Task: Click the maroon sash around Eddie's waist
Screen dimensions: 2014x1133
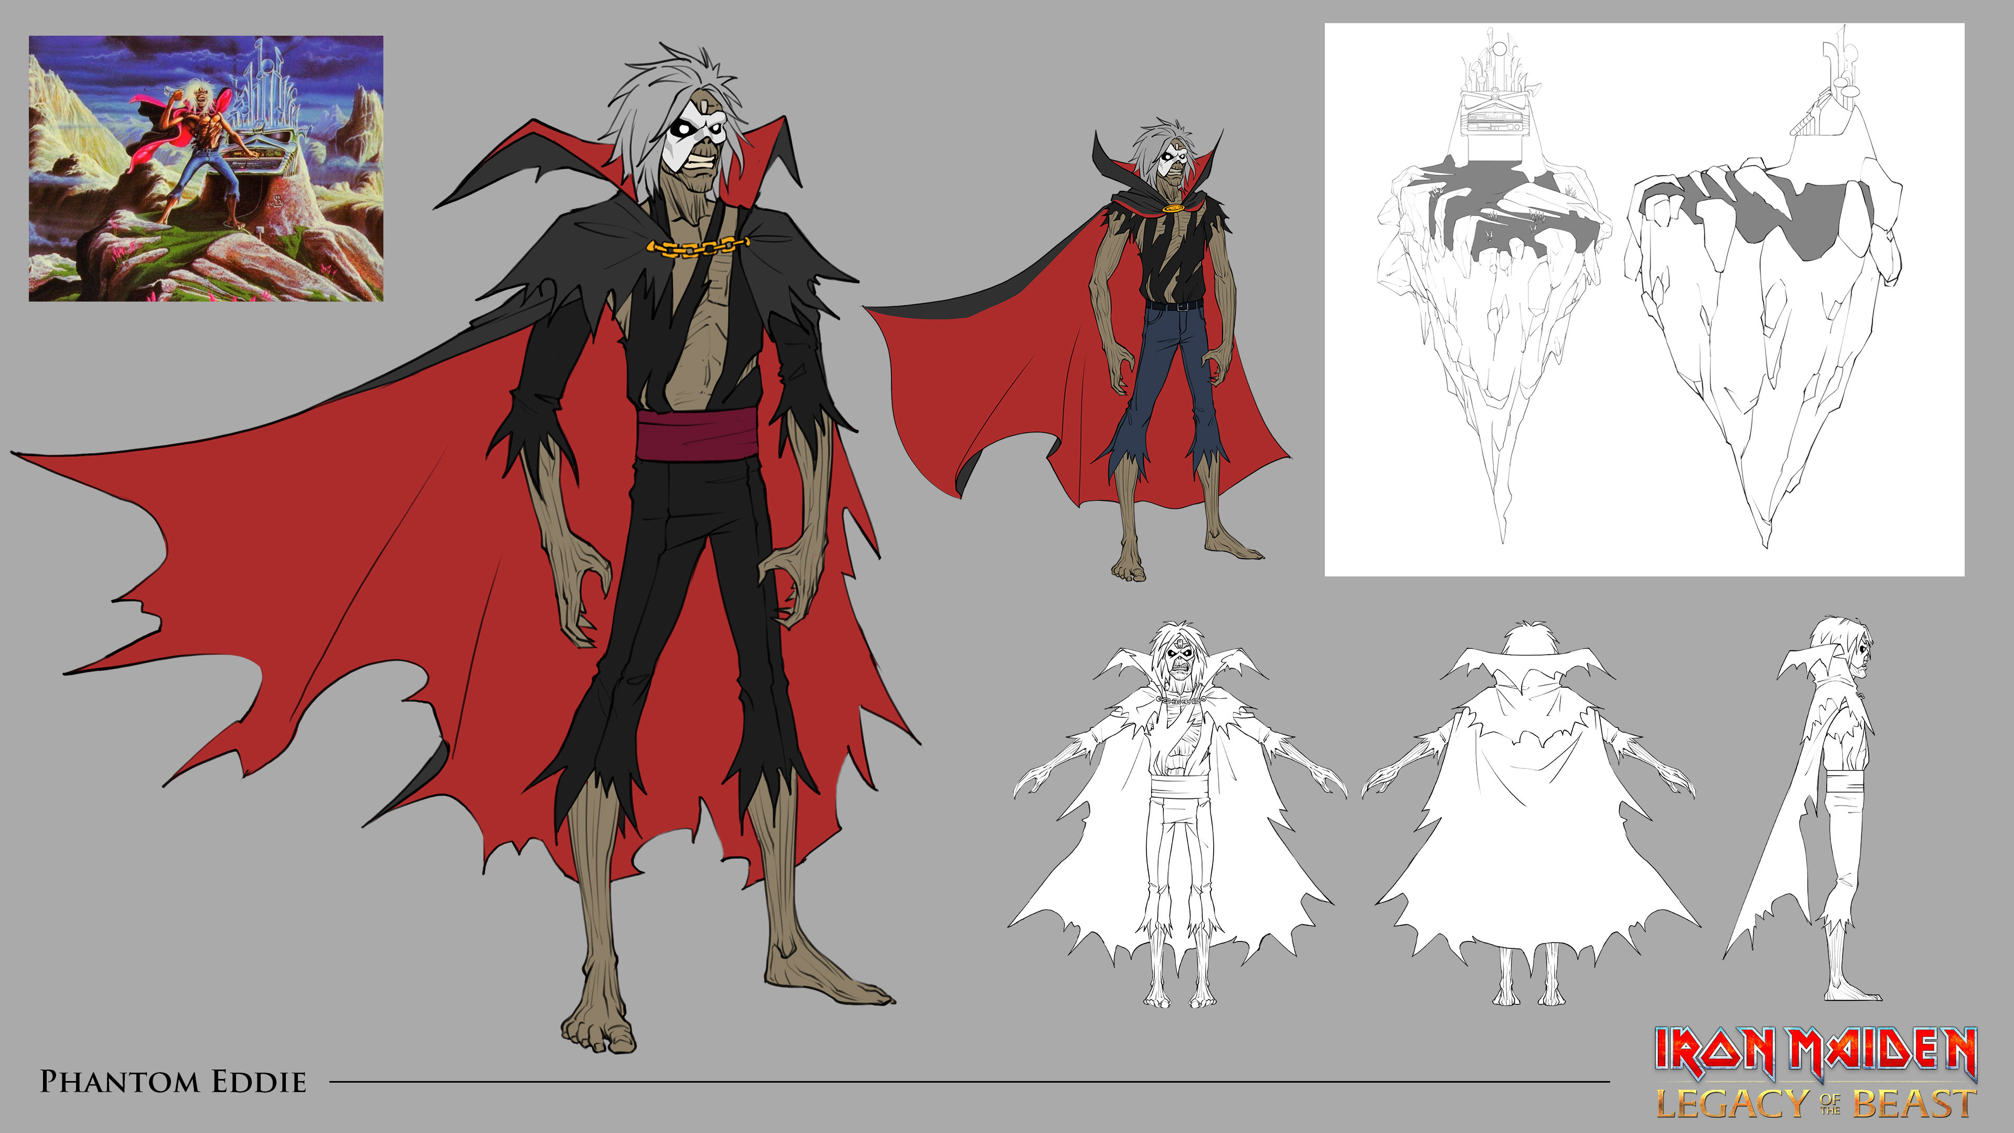Action: 697,435
